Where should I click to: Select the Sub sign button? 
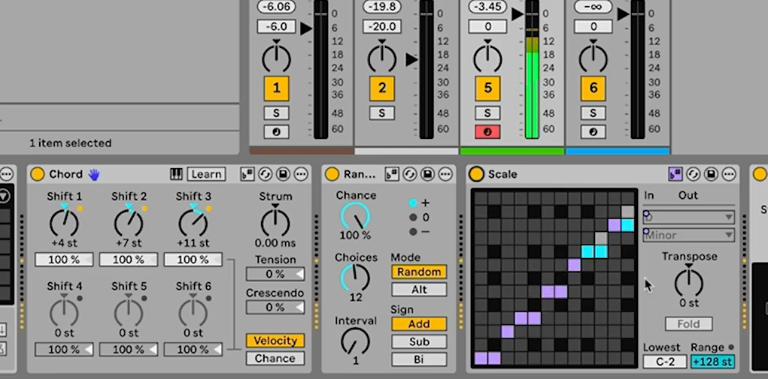(x=419, y=342)
